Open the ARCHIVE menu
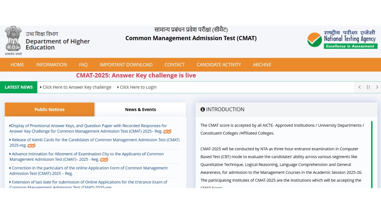381x214 pixels. pos(262,65)
